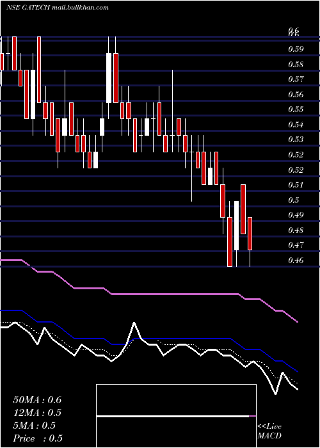Click the Price : 0.5 legend text
The image size is (320, 448).
(x=38, y=438)
